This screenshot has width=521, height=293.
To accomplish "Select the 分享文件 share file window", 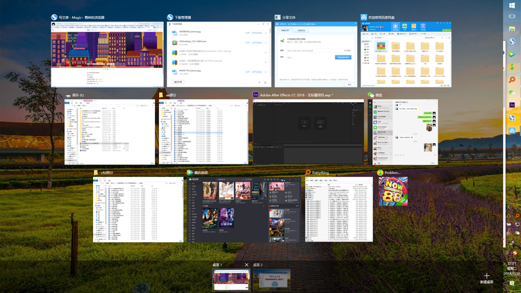I will [314, 54].
